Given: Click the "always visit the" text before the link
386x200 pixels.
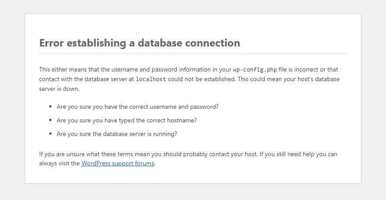Looking at the screenshot, I should pyautogui.click(x=59, y=164).
